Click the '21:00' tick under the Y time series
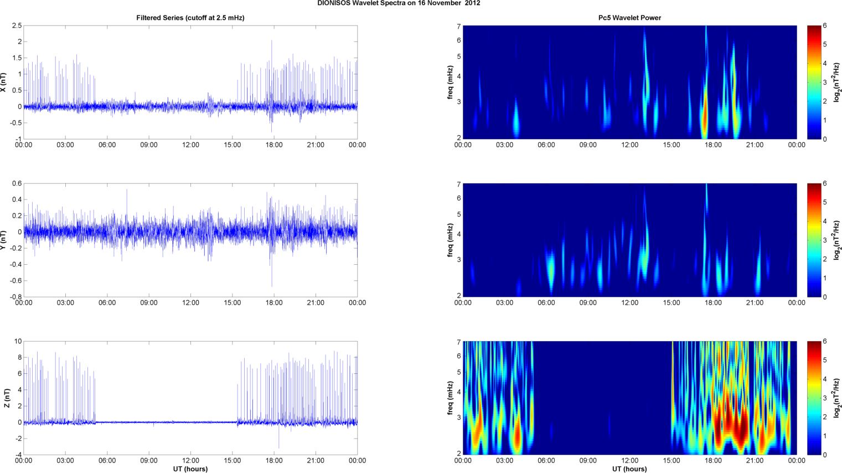 pos(316,302)
